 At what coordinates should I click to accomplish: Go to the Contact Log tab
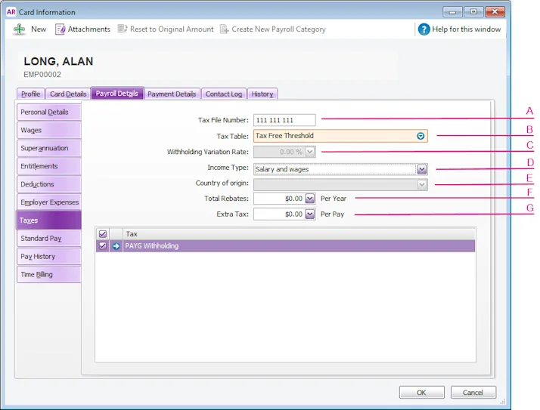[x=224, y=94]
